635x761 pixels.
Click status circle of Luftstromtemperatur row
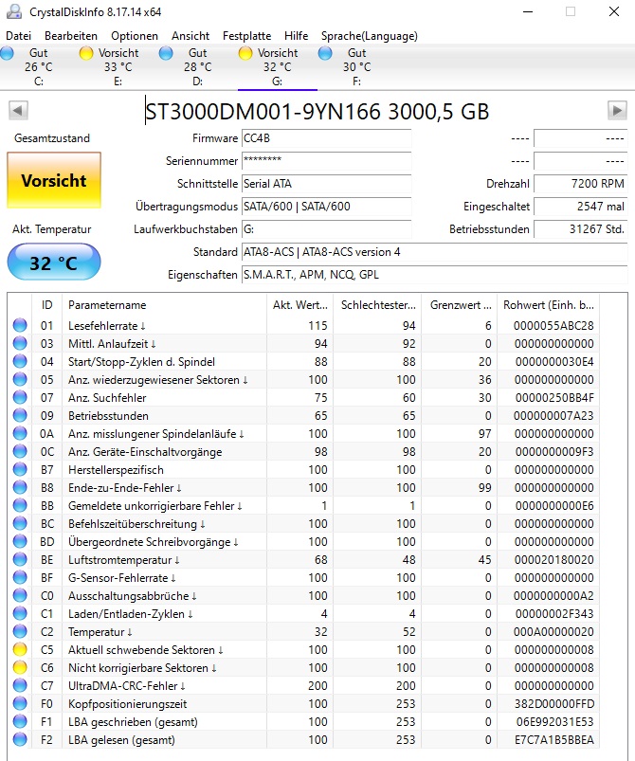[20, 559]
